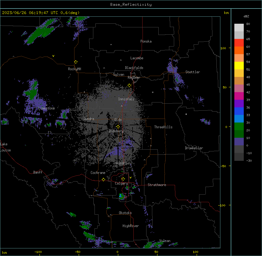The height and width of the screenshot is (256, 262).
Task: Click the RedDeer city label
Action: click(134, 78)
